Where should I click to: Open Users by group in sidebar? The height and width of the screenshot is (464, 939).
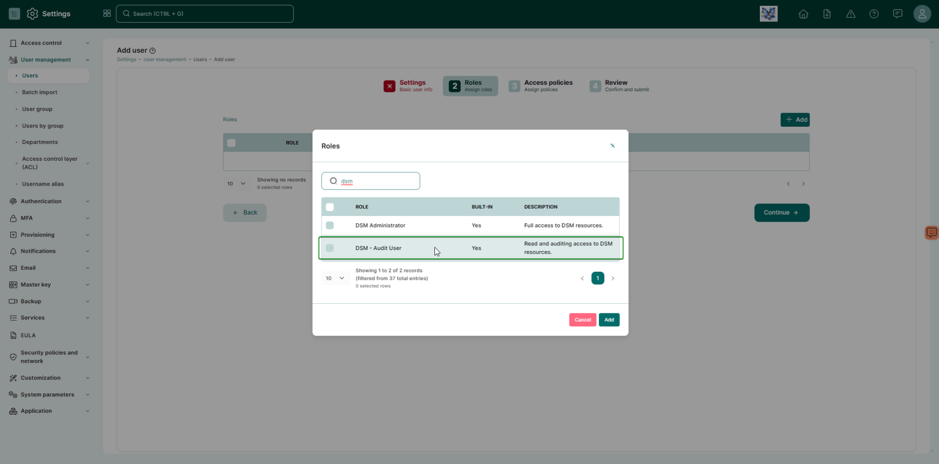(x=43, y=126)
